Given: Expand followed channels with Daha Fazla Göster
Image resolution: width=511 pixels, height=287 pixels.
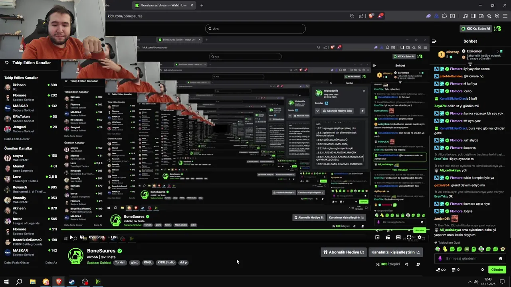Looking at the screenshot, I should click(17, 139).
